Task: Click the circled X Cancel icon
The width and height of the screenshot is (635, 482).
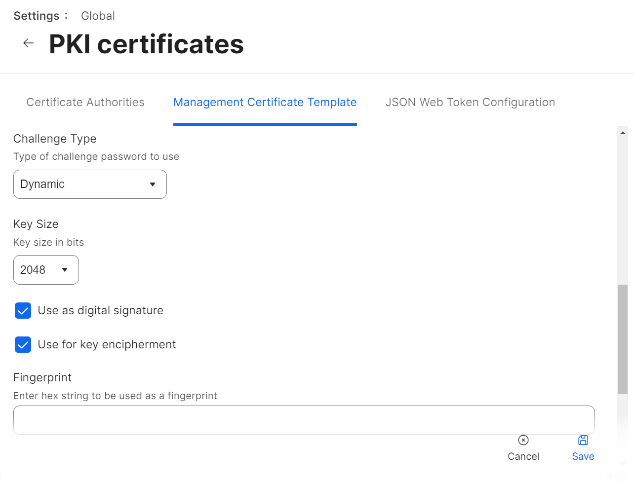Action: tap(523, 440)
